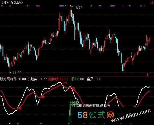This screenshot has height=125, width=154.
Task: Click the stock title 飞亚达A (日线)
Action: pyautogui.click(x=11, y=2)
